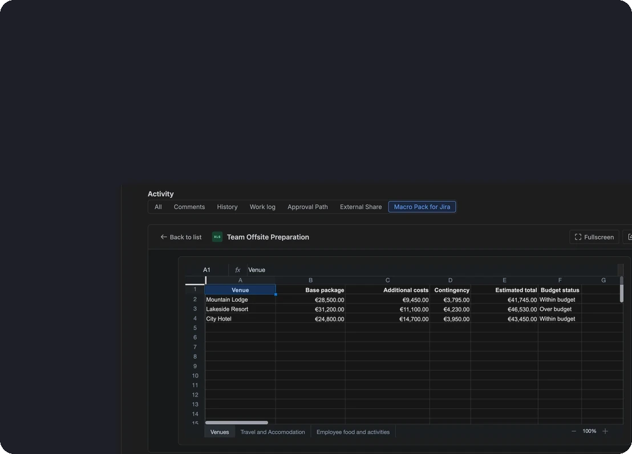Click the €24,800.00 cell
The height and width of the screenshot is (454, 632).
(x=310, y=319)
